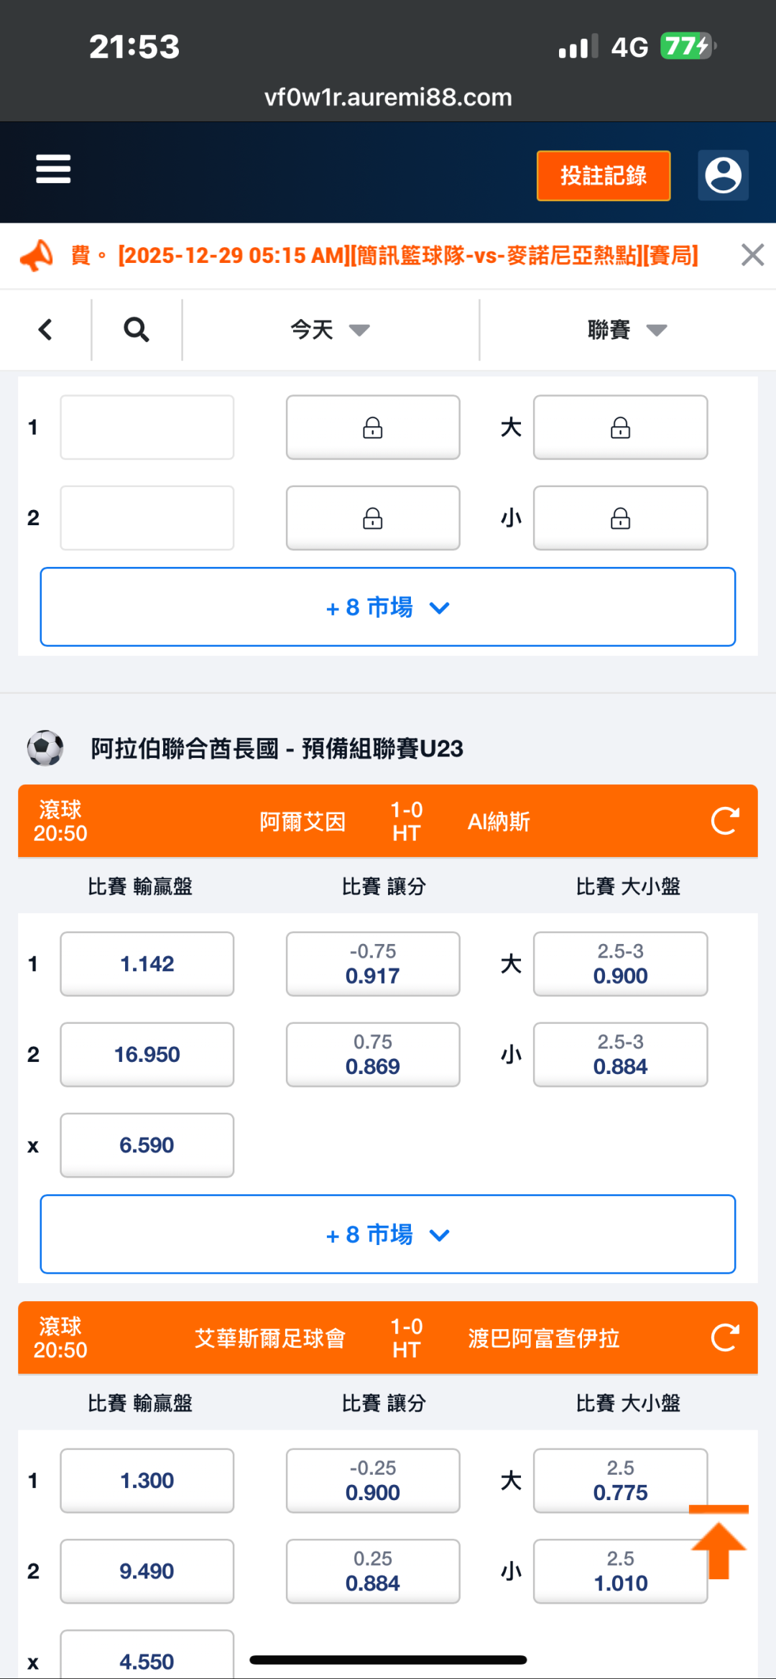The width and height of the screenshot is (776, 1679).
Task: Select away win odds 9.490
Action: (147, 1571)
